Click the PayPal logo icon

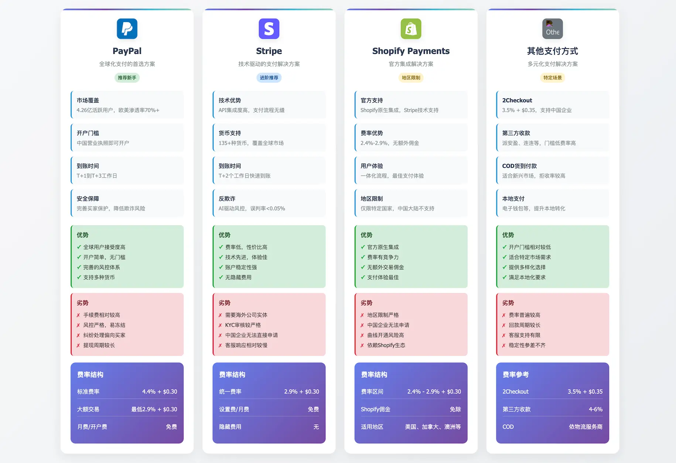point(127,29)
